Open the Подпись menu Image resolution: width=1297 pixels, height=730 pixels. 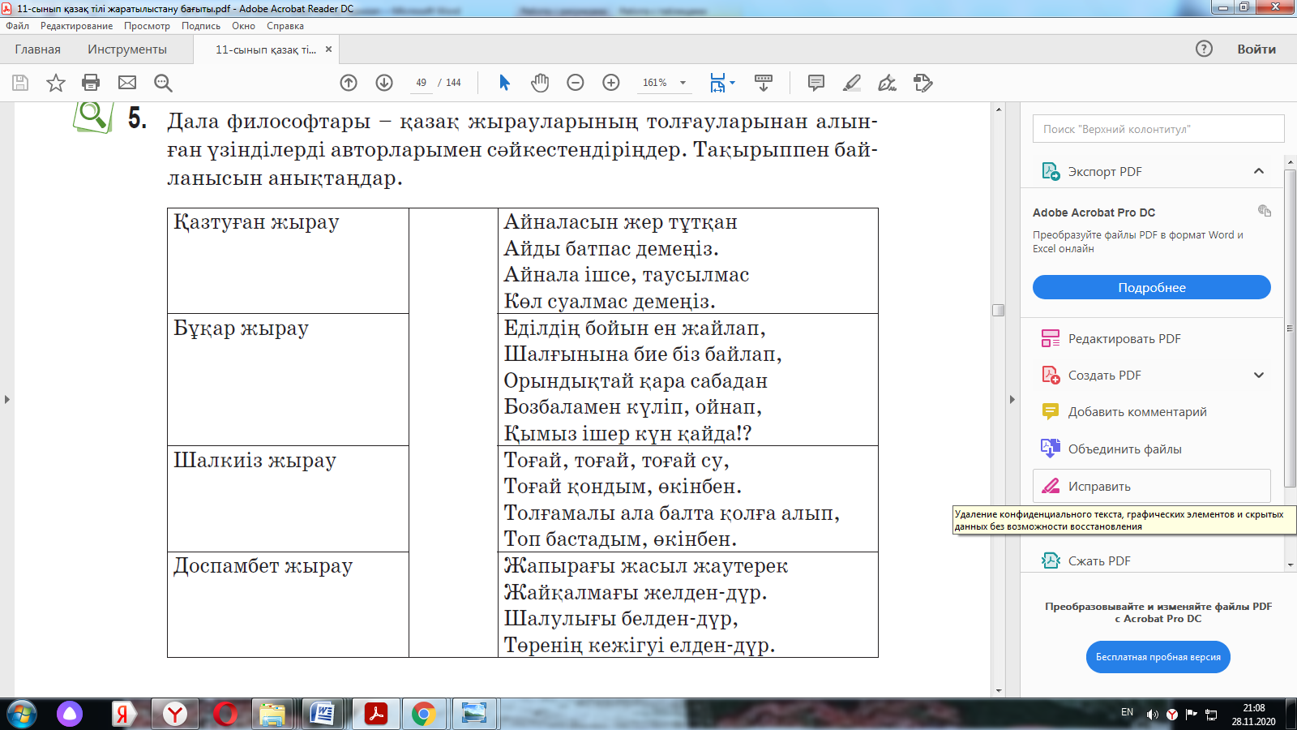(201, 26)
